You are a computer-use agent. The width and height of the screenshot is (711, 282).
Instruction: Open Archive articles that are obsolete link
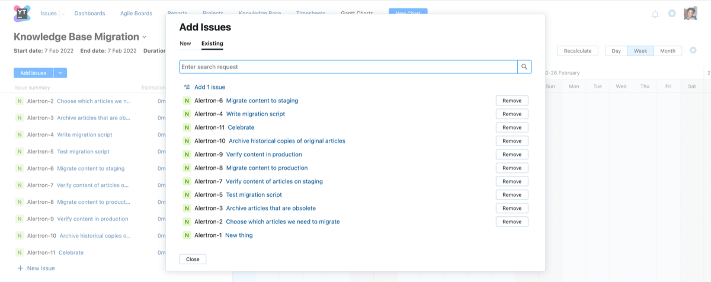pyautogui.click(x=271, y=208)
